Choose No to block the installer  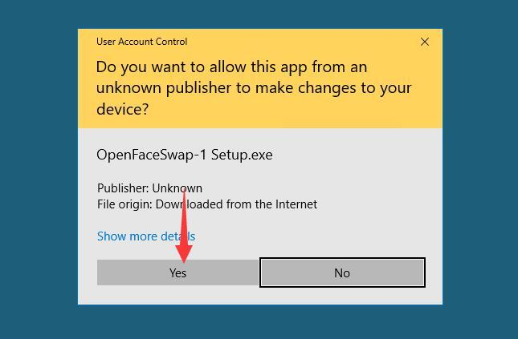point(342,272)
